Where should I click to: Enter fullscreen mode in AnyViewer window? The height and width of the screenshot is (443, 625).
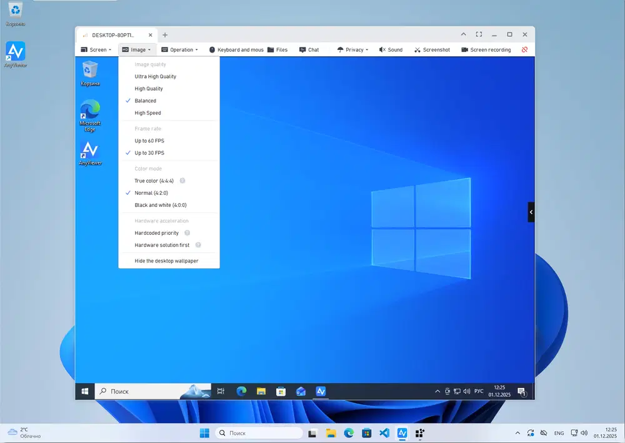click(x=479, y=34)
